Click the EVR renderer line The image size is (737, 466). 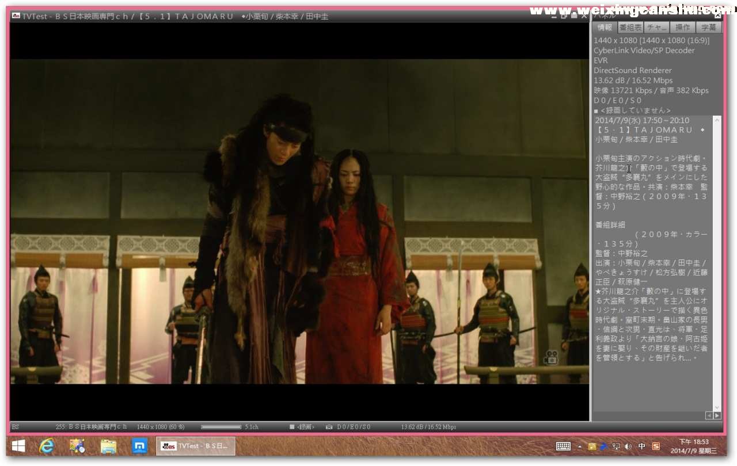(x=601, y=60)
